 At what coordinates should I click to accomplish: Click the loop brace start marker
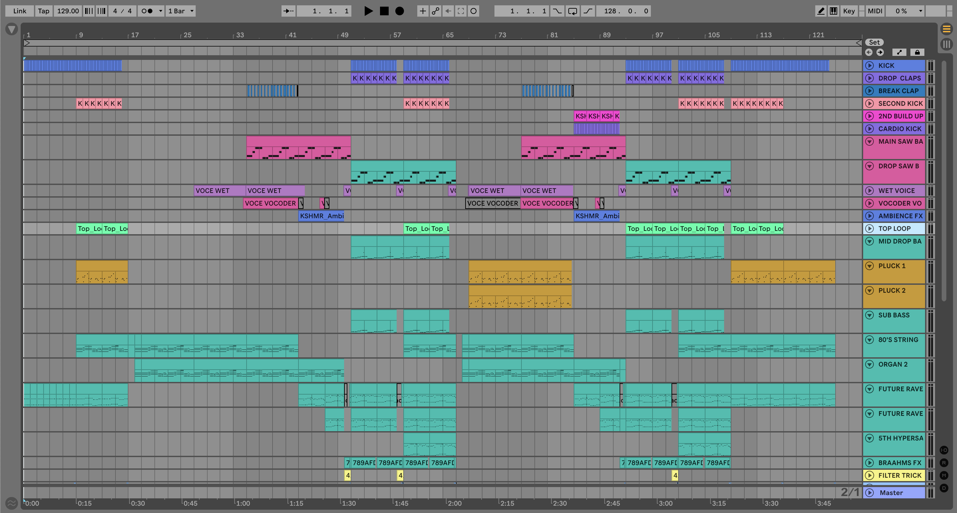[26, 43]
